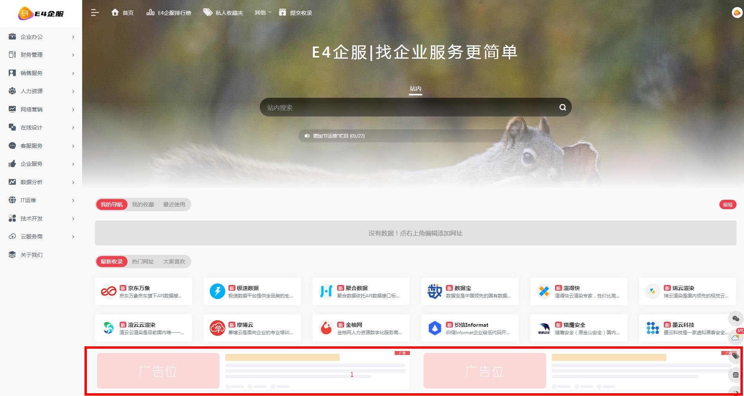Open the 猎鹰安全 site card title

574,325
